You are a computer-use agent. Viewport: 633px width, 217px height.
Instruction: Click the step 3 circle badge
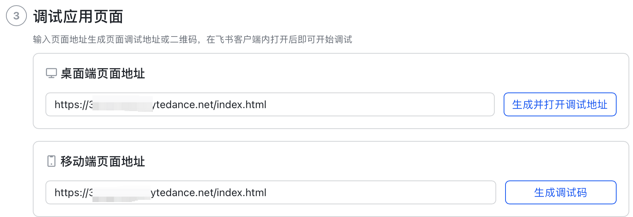pyautogui.click(x=16, y=16)
